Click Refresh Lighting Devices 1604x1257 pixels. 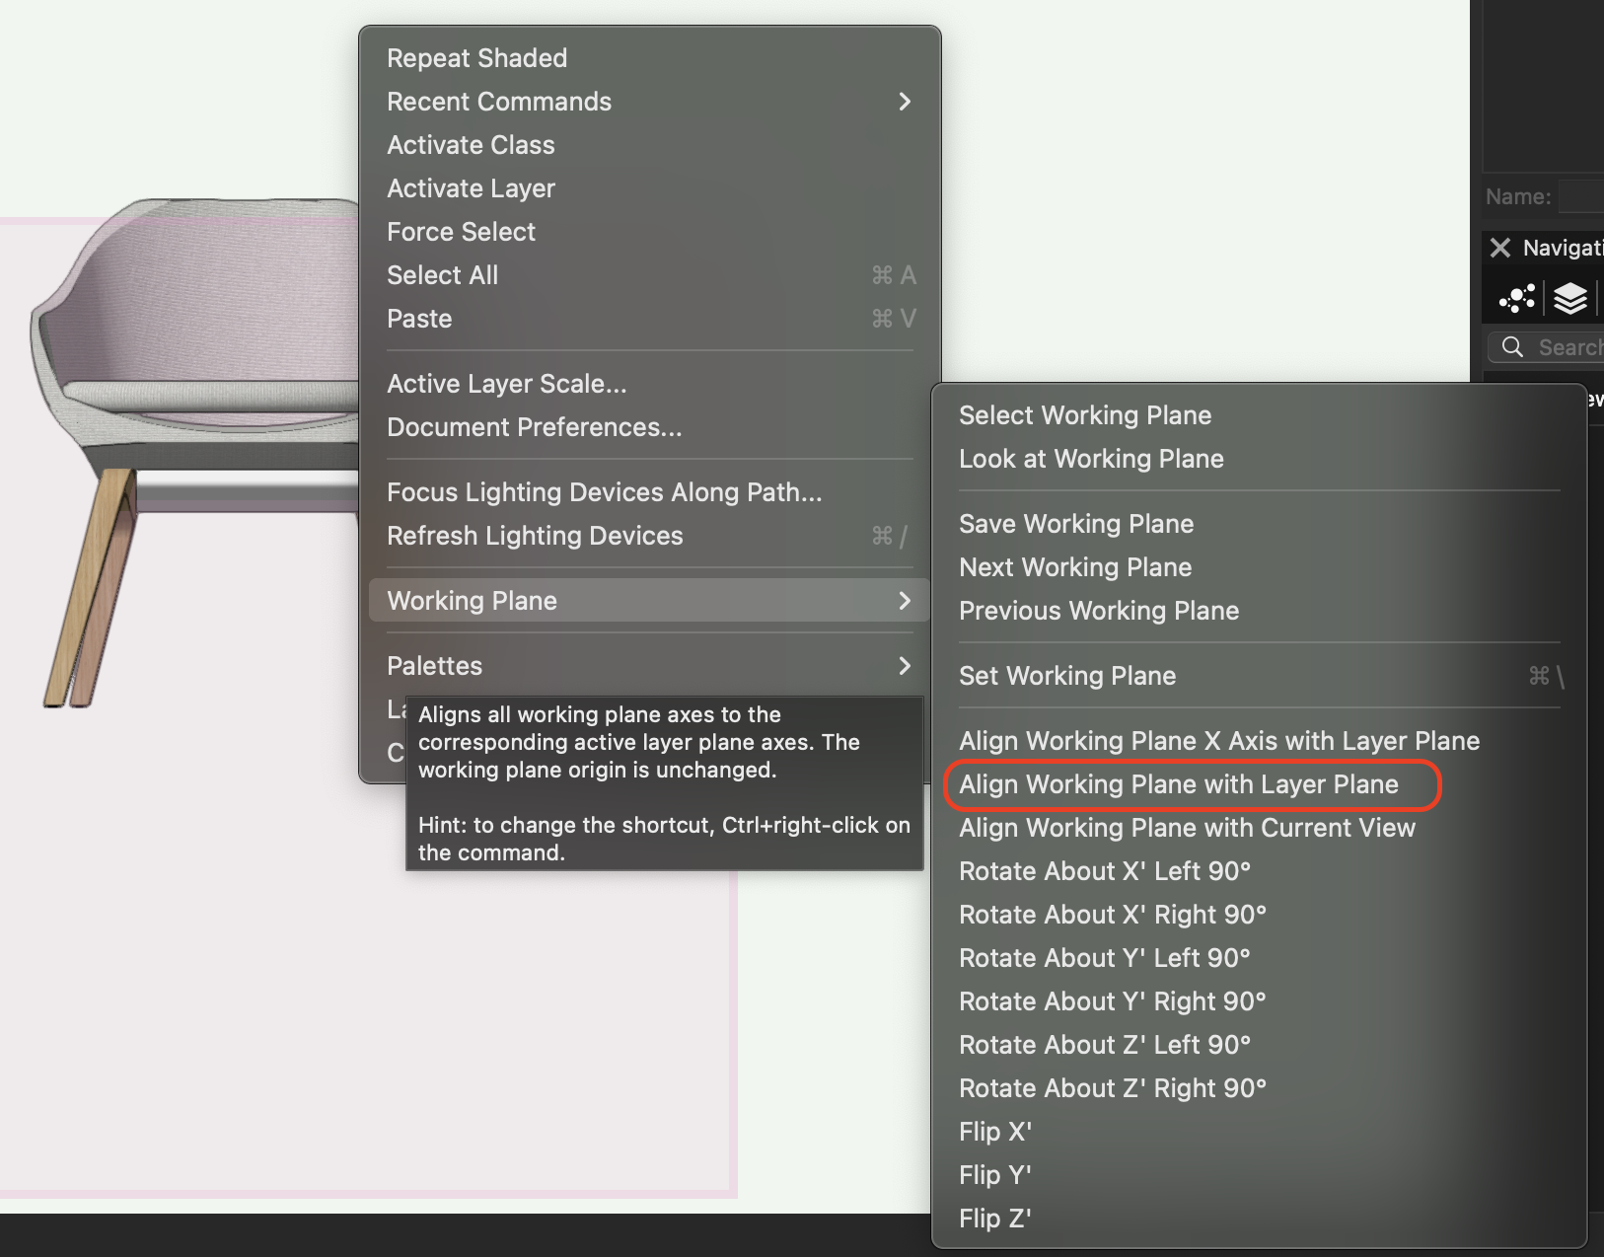point(535,536)
